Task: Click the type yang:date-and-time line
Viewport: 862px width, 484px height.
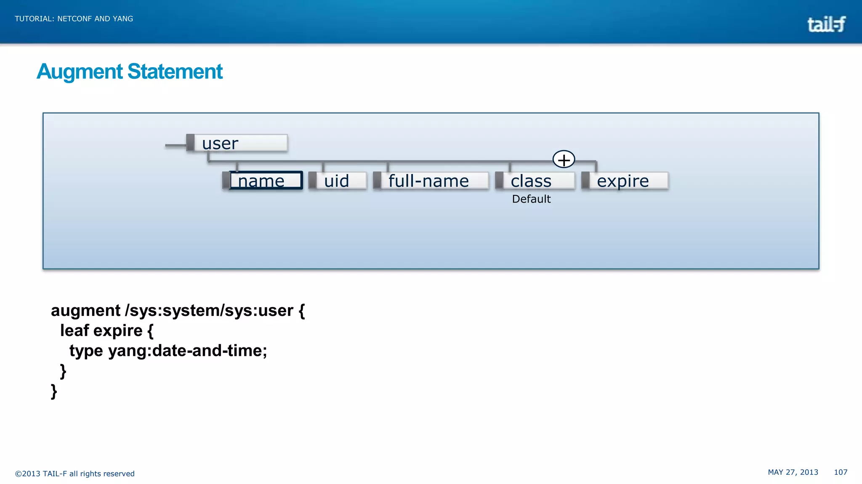Action: click(x=168, y=351)
